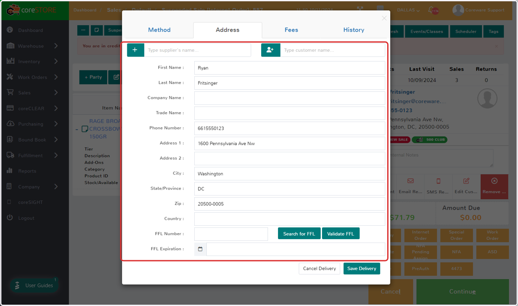Click the Fulfillment truck icon
The height and width of the screenshot is (306, 518).
tap(10, 155)
